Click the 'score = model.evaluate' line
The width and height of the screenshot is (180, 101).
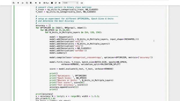(x=81, y=69)
